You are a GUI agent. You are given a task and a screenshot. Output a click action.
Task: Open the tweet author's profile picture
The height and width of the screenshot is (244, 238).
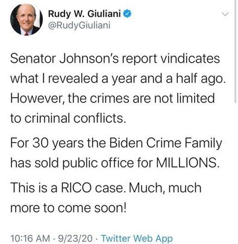click(27, 19)
